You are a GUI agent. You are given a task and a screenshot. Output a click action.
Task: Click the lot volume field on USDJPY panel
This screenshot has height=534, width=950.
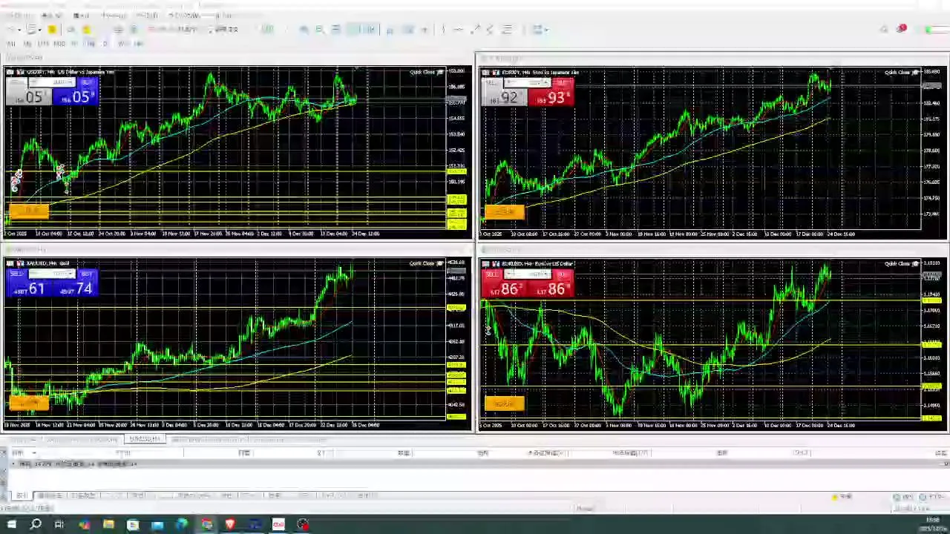[52, 82]
